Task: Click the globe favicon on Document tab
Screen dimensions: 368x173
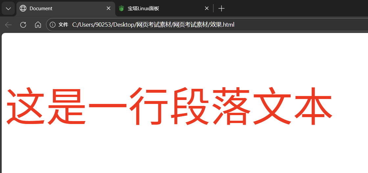Action: click(x=23, y=8)
